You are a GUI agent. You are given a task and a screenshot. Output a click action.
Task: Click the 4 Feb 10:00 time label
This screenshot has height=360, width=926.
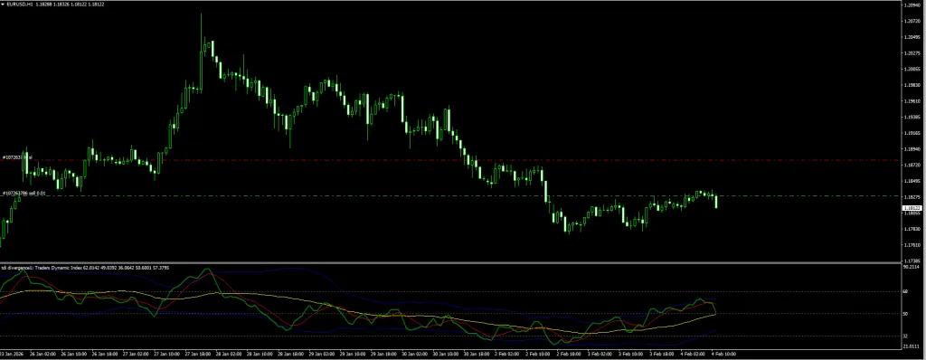pyautogui.click(x=724, y=354)
